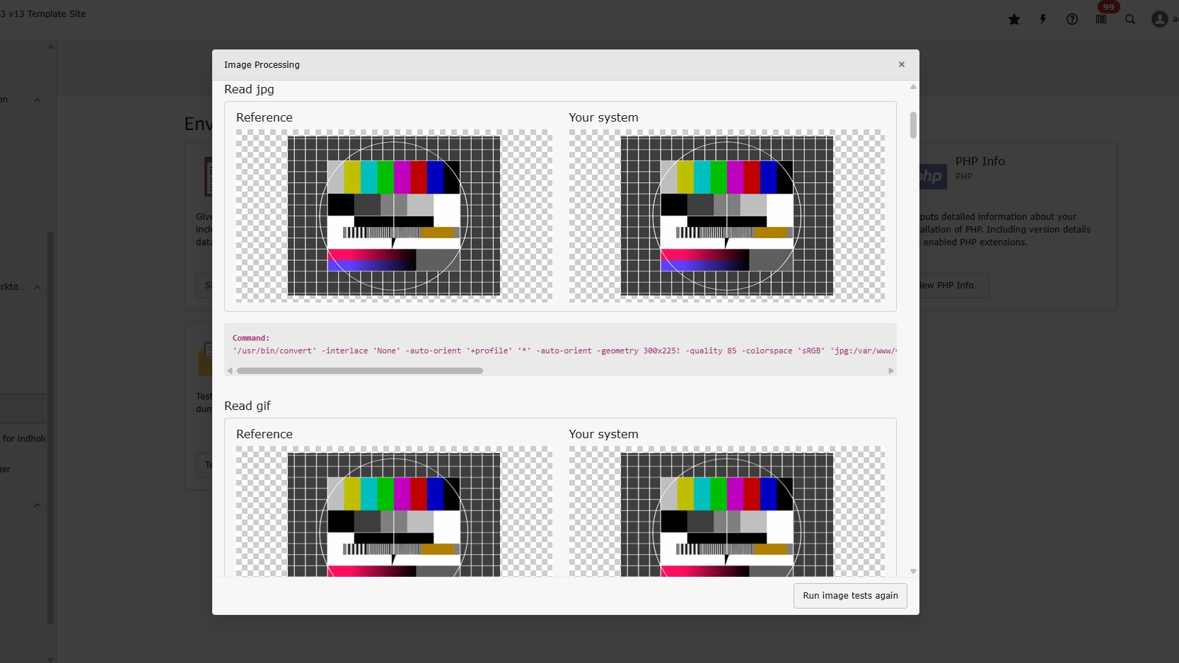Screen dimensions: 1179x663
Task: Click the View PHP Info button
Action: [951, 286]
